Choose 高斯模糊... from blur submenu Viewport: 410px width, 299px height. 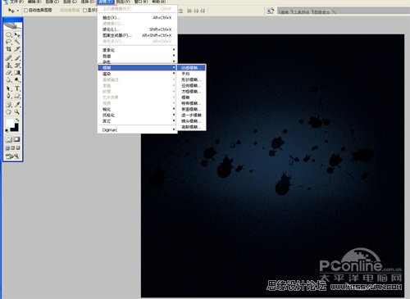tap(191, 127)
